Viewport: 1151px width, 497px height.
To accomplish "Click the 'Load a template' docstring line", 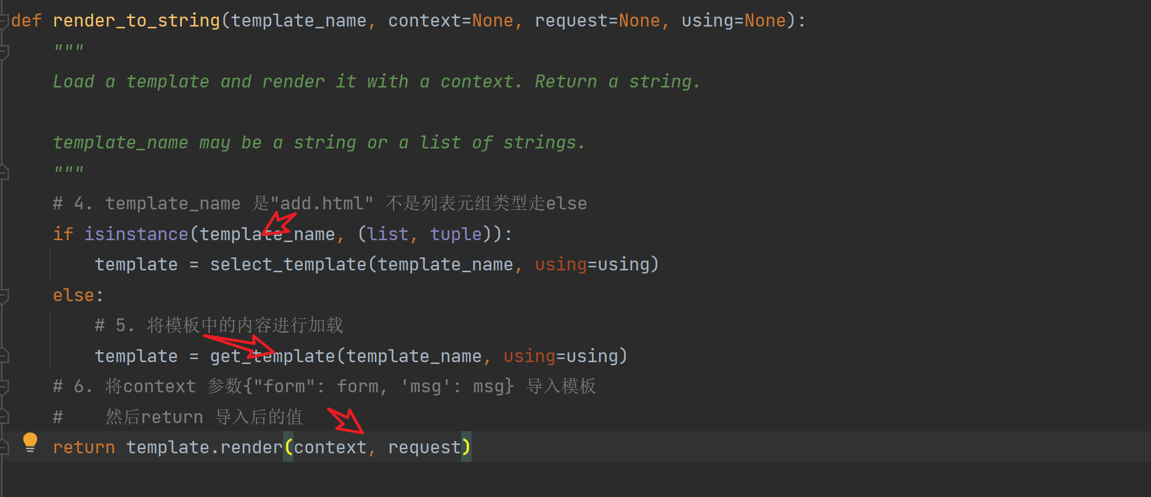I will [x=377, y=82].
